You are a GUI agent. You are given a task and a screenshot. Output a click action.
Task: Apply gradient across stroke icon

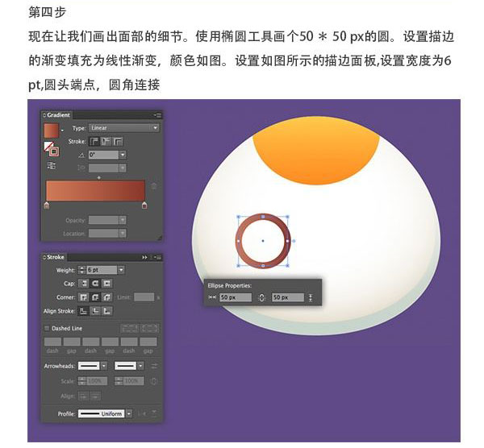point(118,142)
